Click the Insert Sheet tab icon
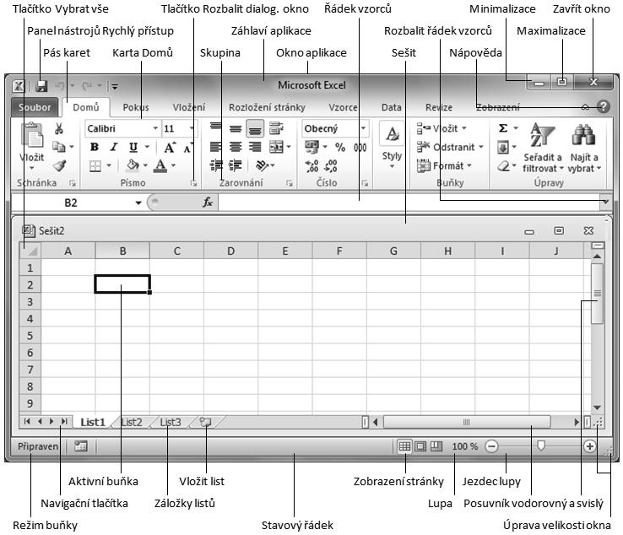 (x=205, y=422)
